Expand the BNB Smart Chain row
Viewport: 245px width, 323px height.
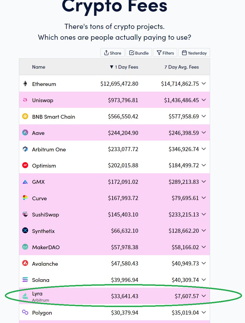204,116
